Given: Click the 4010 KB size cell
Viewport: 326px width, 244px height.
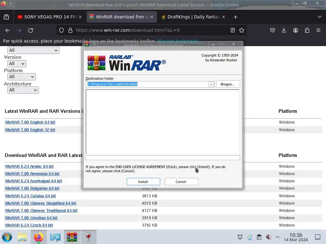Looking at the screenshot, I should [x=150, y=203].
